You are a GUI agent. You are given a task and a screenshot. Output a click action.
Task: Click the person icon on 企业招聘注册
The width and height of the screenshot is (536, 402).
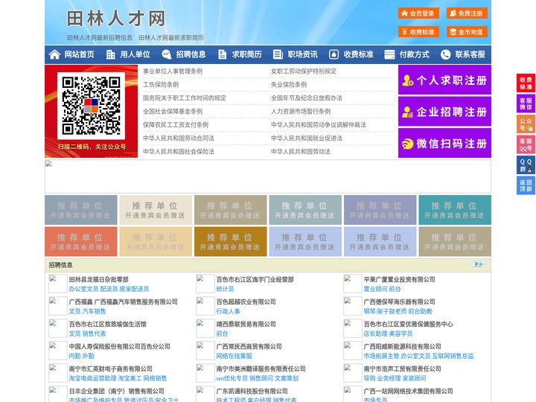[407, 112]
